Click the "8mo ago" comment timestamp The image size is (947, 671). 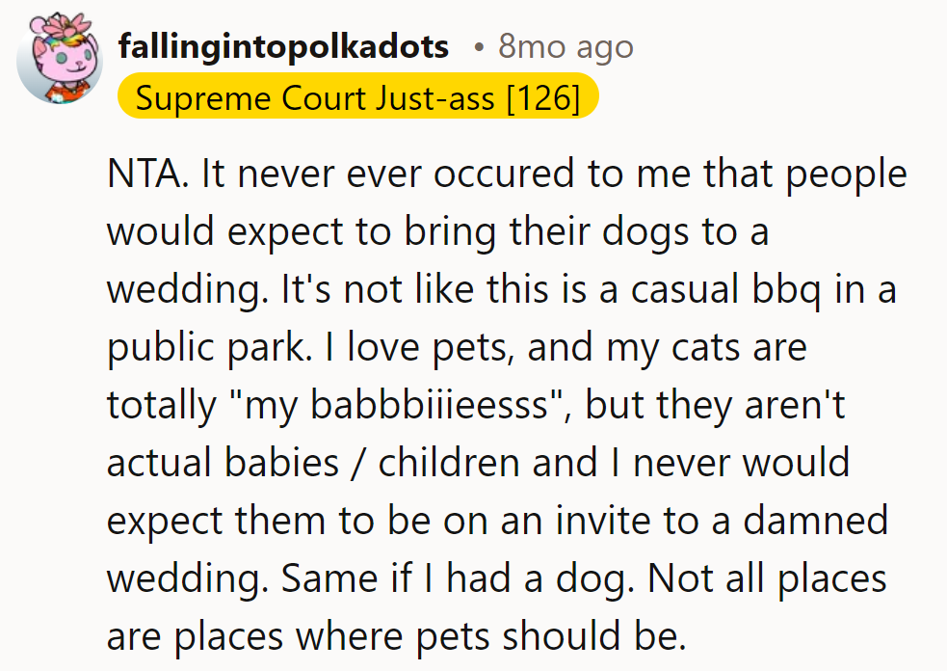click(566, 46)
